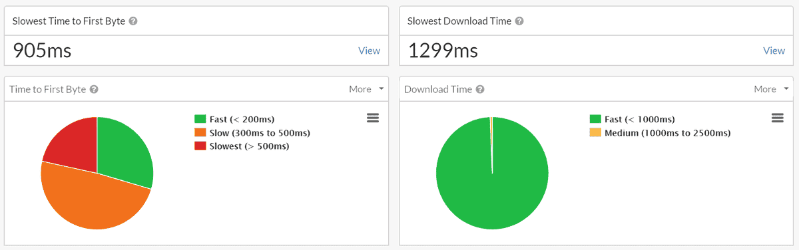Viewport: 799px width, 250px height.
Task: Toggle Medium (1000ms to 2500ms) legend entry
Action: (x=661, y=132)
